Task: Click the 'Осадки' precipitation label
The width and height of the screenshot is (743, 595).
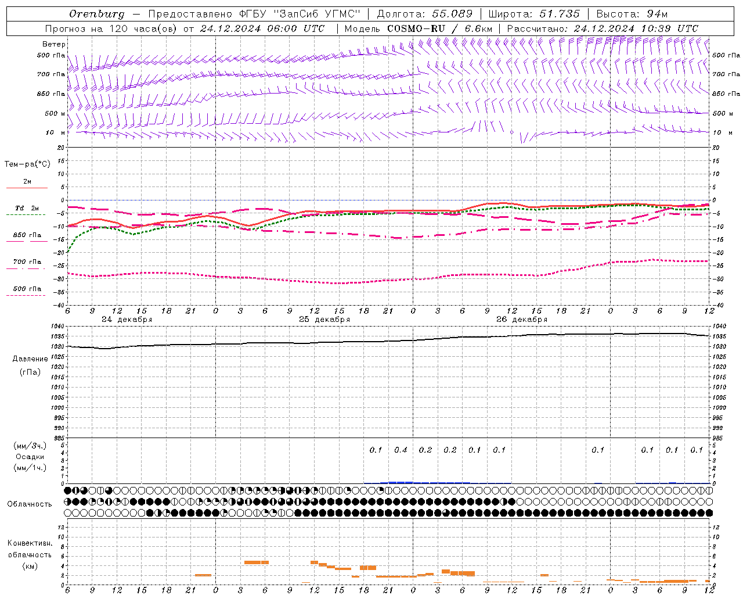Action: pos(30,457)
